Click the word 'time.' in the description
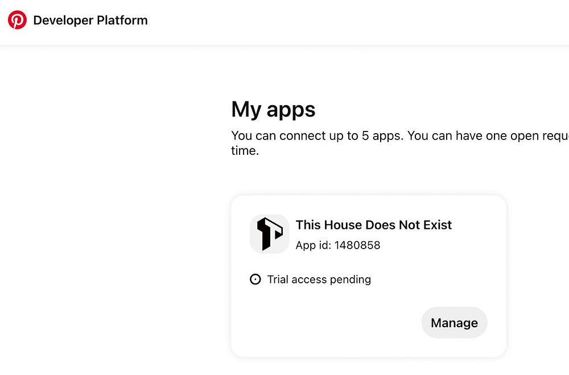 (245, 151)
